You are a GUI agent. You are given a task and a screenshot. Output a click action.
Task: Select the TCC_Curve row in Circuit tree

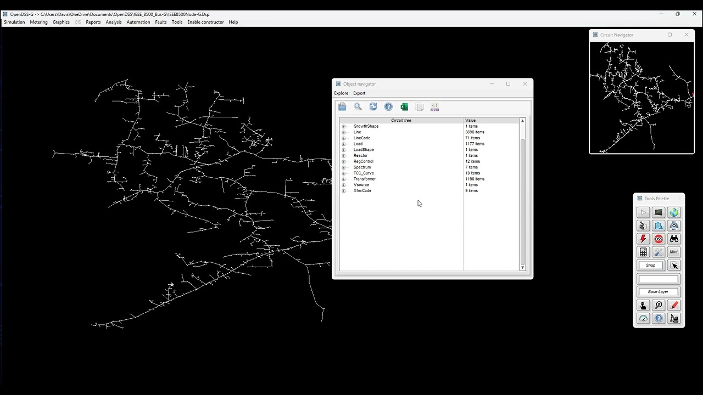[429, 173]
